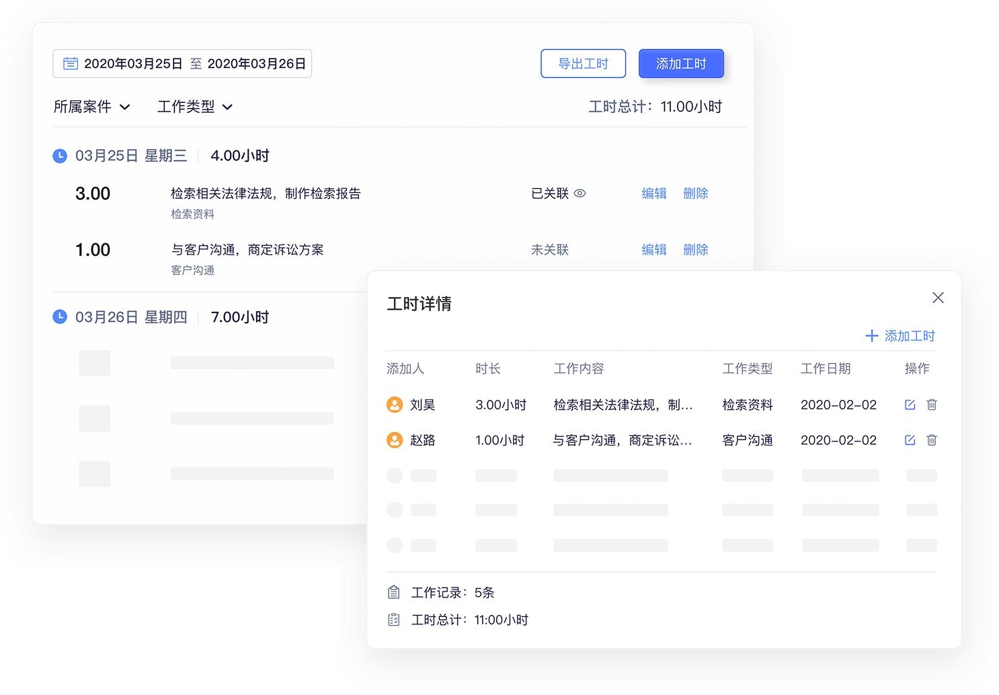Click the 导出工时 button
Image resolution: width=999 pixels, height=695 pixels.
[583, 63]
